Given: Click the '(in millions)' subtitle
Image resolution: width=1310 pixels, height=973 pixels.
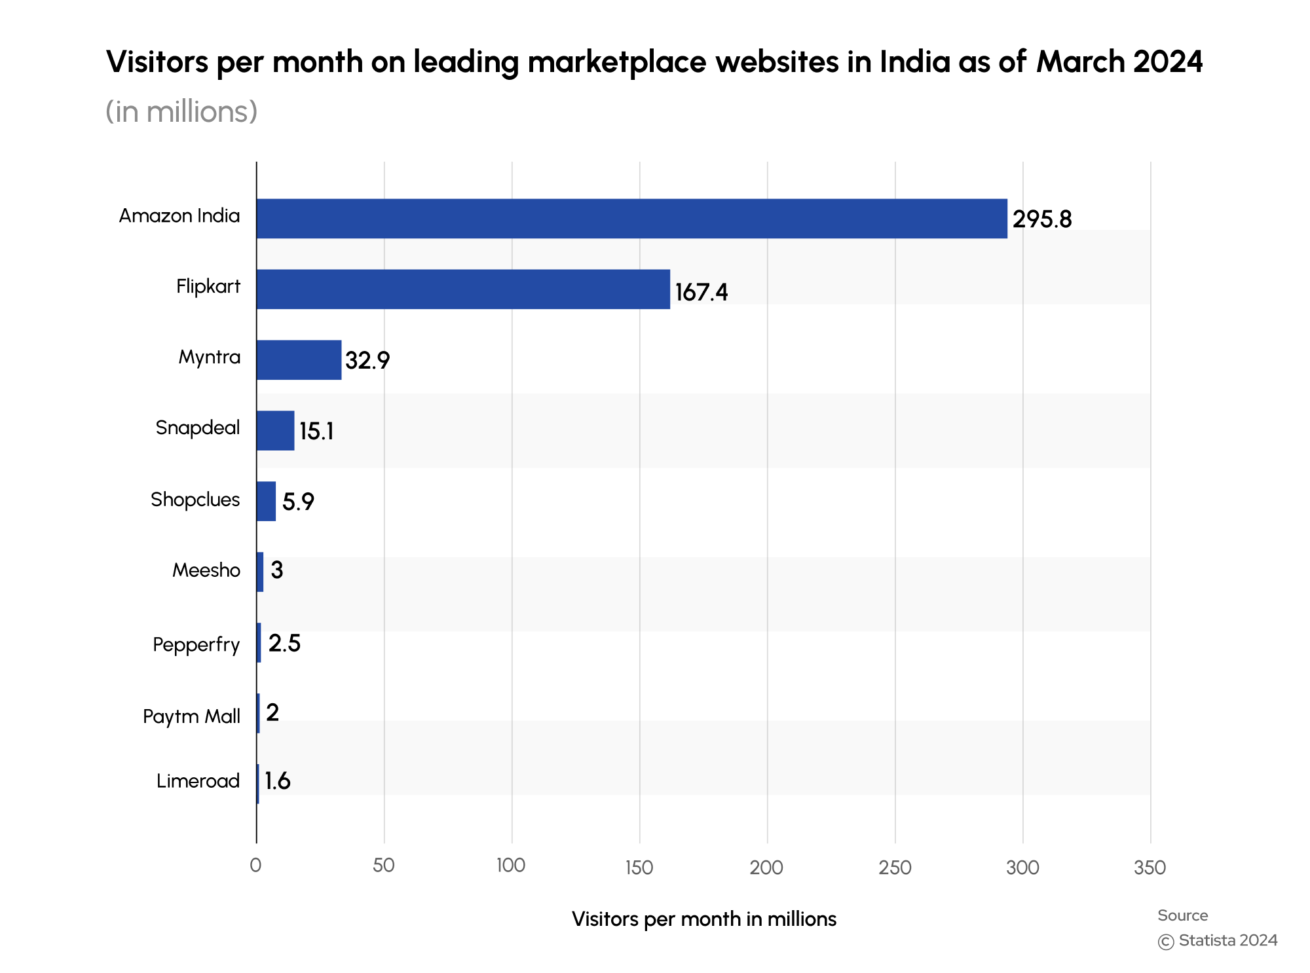Looking at the screenshot, I should pyautogui.click(x=181, y=111).
